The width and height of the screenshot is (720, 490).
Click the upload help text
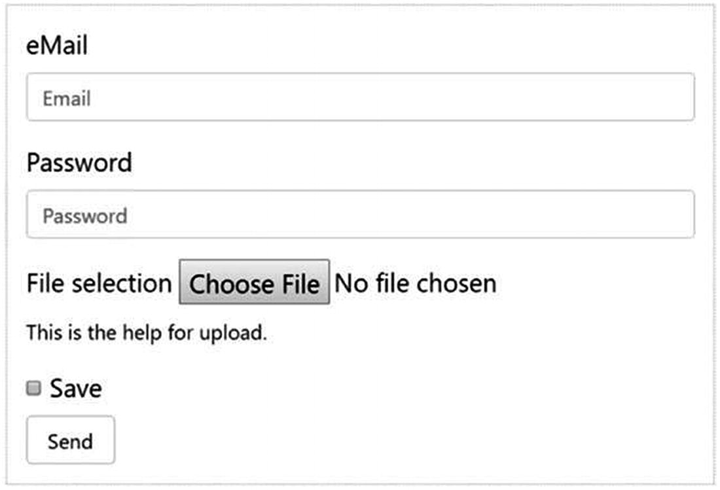(147, 333)
